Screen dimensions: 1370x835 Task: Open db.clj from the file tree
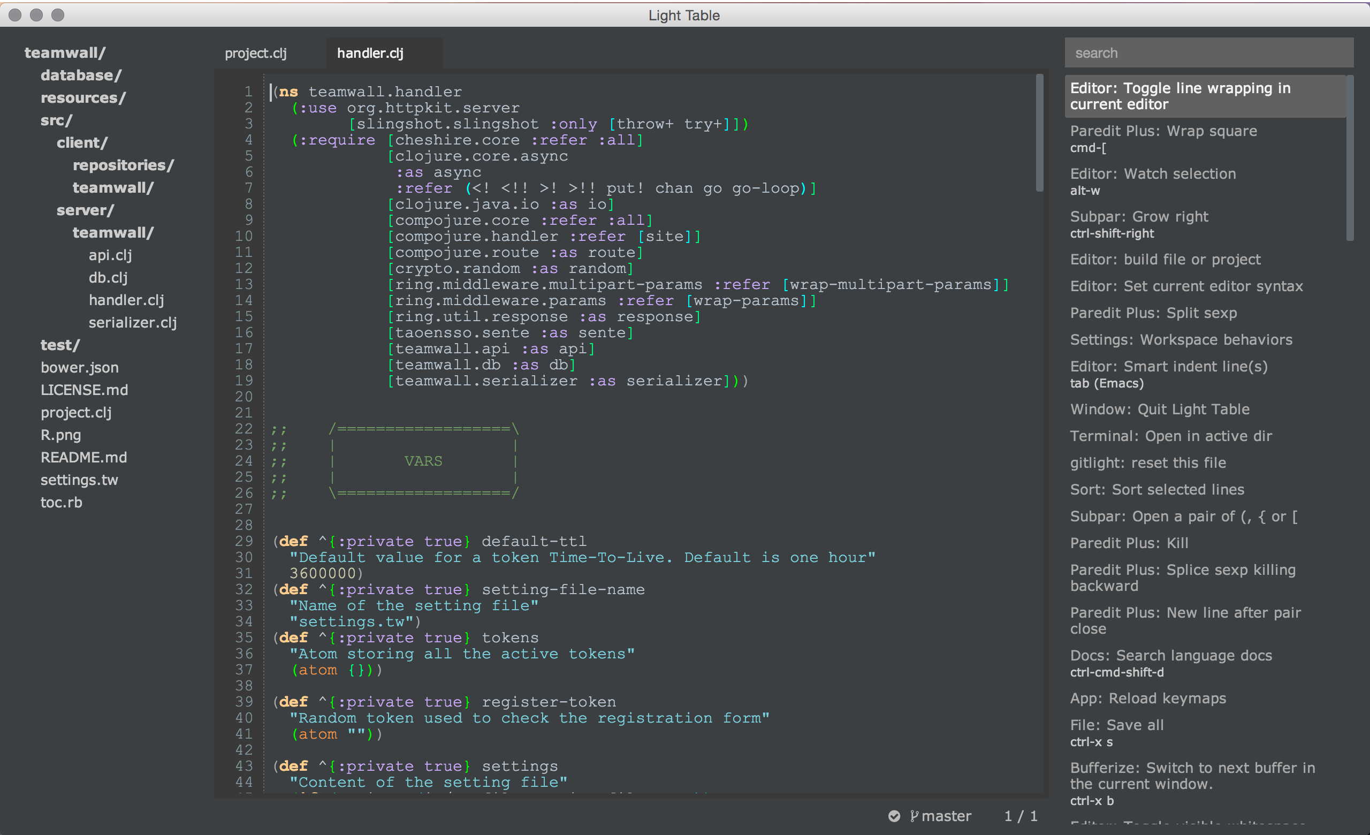click(108, 277)
